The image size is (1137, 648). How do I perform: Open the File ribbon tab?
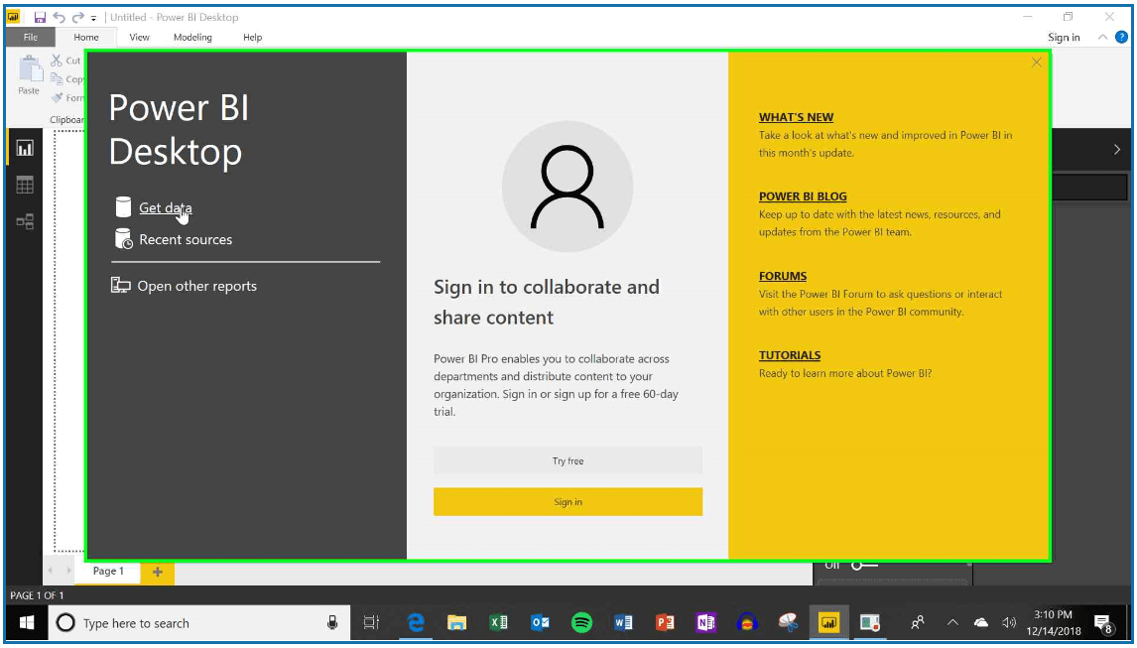pyautogui.click(x=31, y=37)
